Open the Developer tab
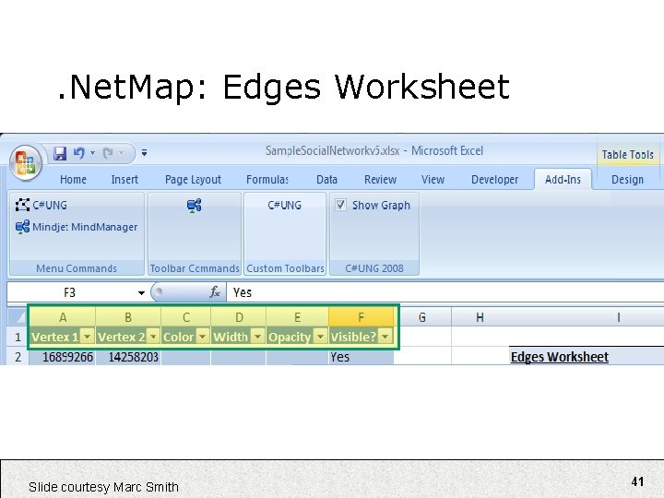 pos(494,180)
